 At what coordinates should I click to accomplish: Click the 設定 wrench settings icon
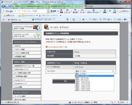click(115, 11)
